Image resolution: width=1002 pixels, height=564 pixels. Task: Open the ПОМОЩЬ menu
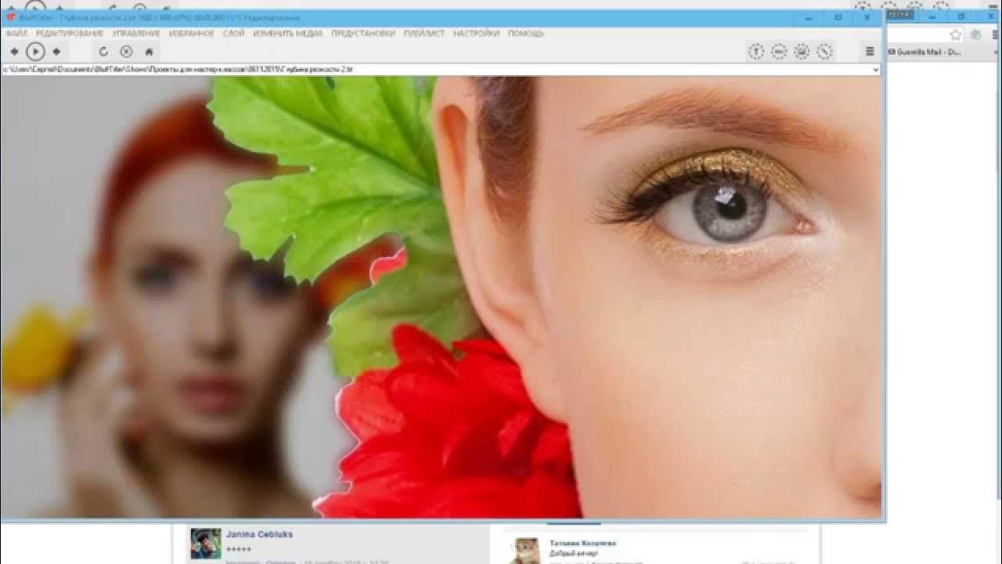pos(525,34)
